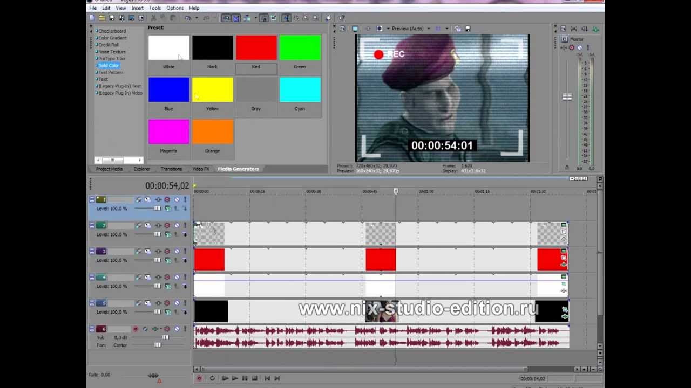Open Event Pan/Crop on the last red clip
The height and width of the screenshot is (388, 691).
click(564, 258)
